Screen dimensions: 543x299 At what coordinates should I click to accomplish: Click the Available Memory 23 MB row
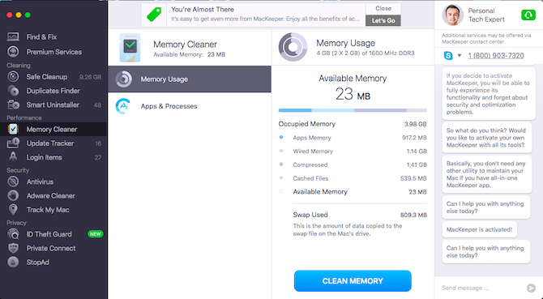click(353, 192)
